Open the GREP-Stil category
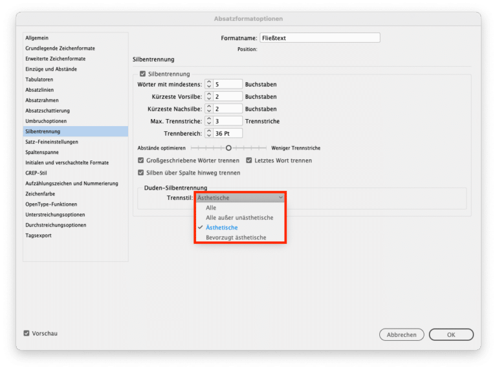The width and height of the screenshot is (497, 370). click(76, 173)
